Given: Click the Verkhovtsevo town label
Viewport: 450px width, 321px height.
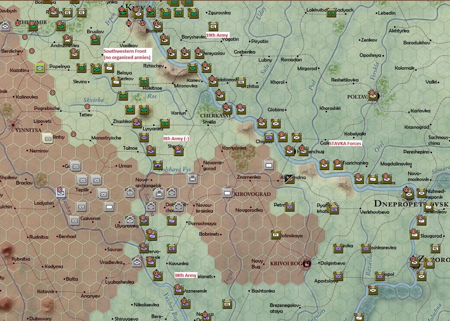Looking at the screenshot, I should [375, 212].
